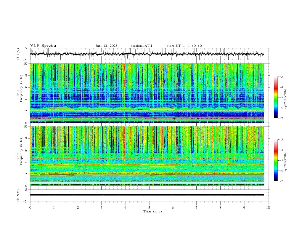Click time-axis tick label "5"
302x233 pixels.
[149, 207]
